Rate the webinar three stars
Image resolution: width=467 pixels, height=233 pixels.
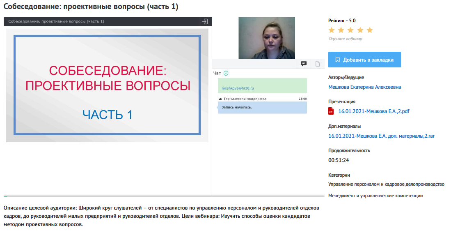click(x=350, y=30)
